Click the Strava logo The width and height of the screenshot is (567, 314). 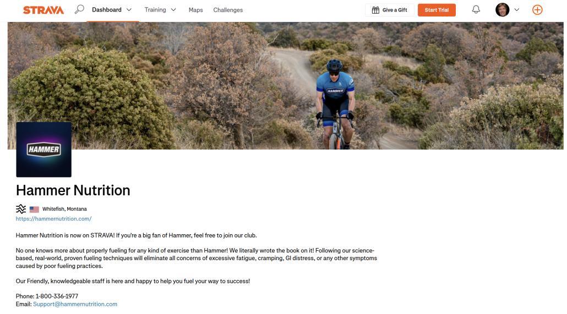43,10
